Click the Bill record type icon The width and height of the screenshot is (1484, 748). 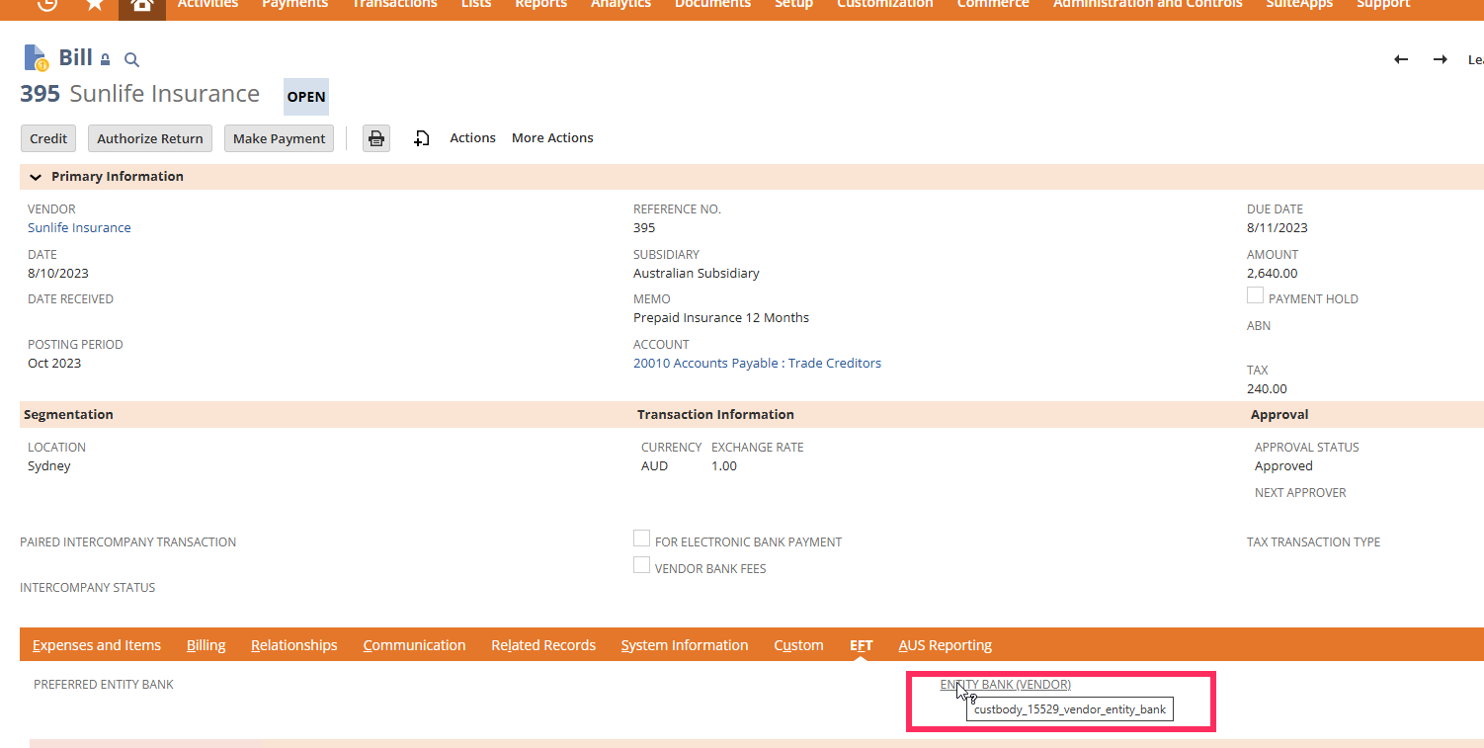coord(35,56)
